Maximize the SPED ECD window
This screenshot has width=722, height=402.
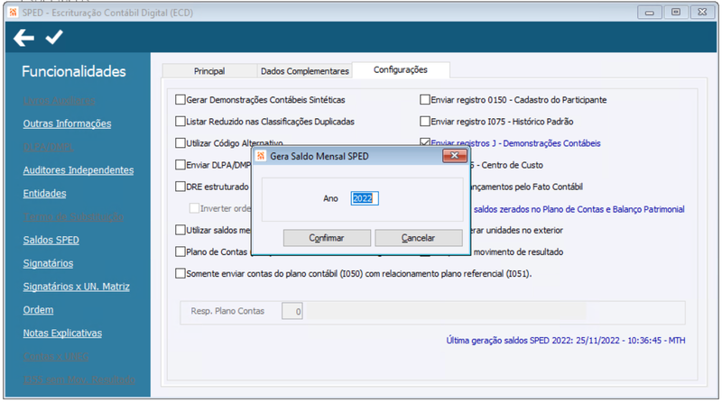click(x=676, y=13)
